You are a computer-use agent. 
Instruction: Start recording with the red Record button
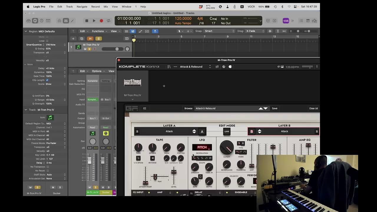pos(101,21)
